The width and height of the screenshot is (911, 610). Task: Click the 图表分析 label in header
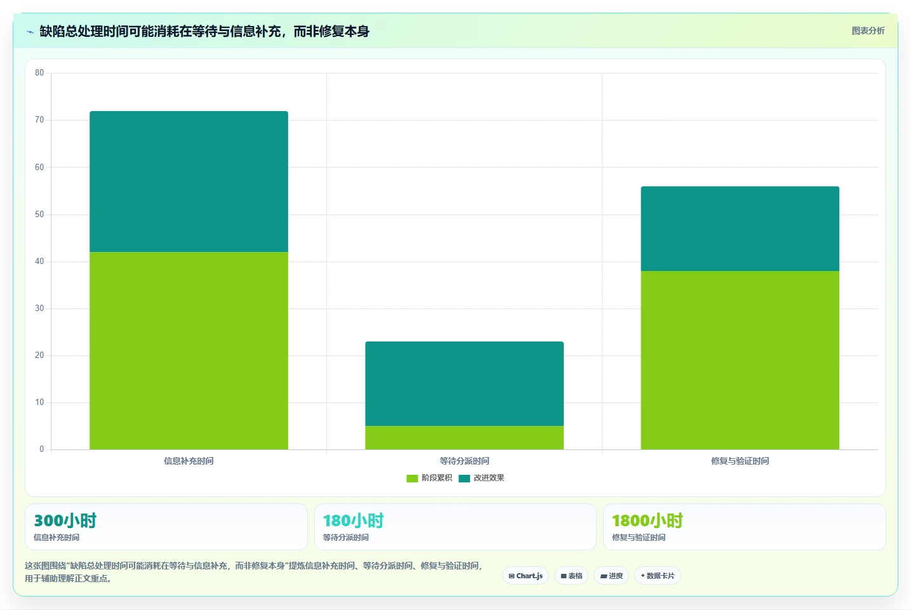[x=868, y=30]
